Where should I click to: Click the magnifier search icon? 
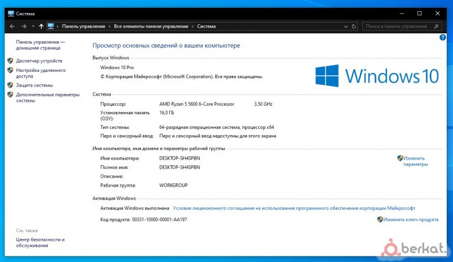pos(436,26)
